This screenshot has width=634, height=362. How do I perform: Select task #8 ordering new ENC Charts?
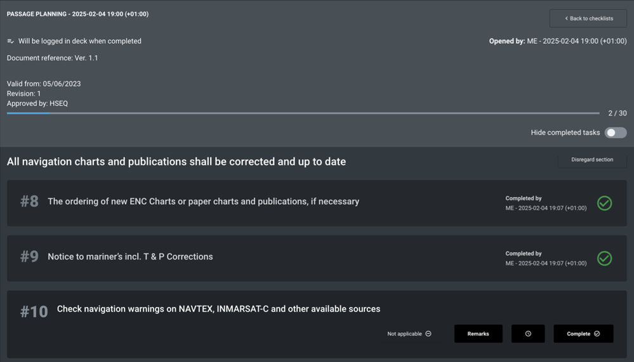click(x=203, y=202)
